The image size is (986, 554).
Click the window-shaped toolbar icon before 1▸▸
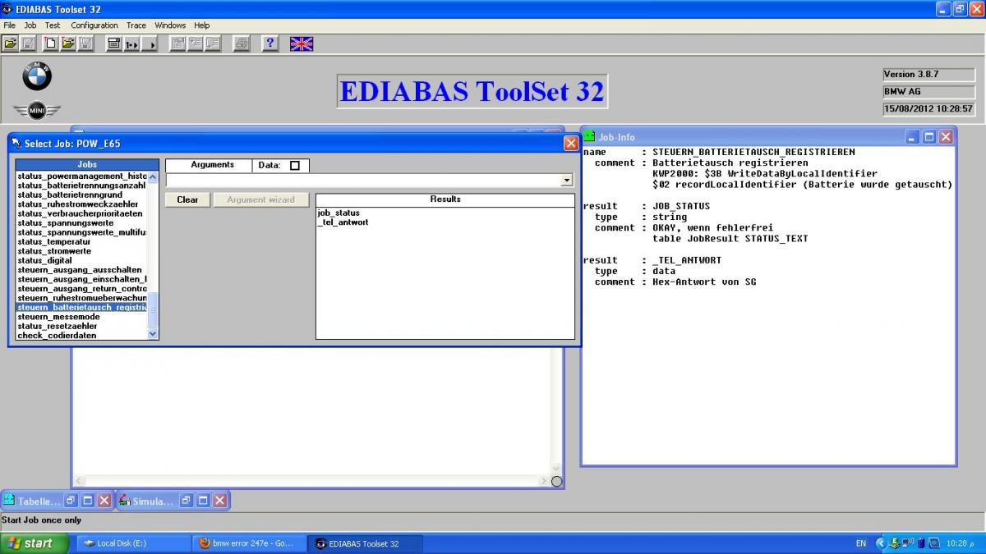[113, 43]
